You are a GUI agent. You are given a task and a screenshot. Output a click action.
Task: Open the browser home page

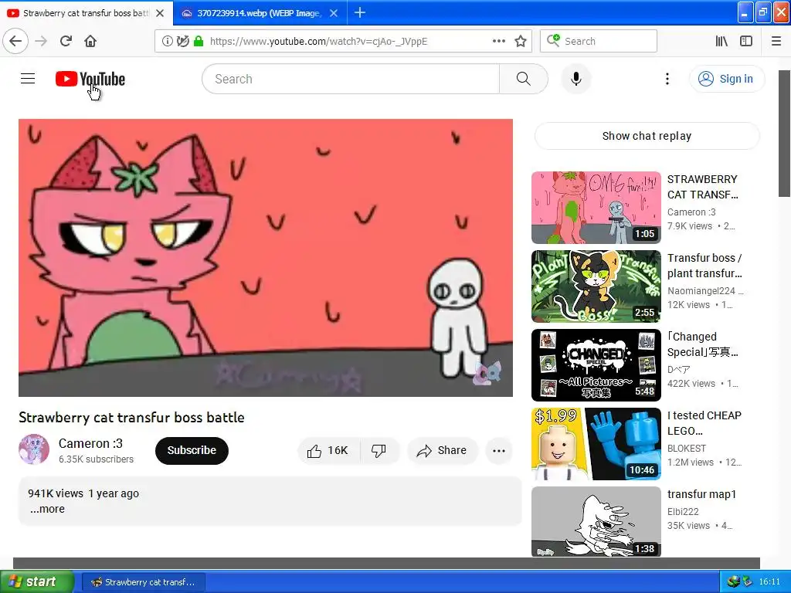(90, 41)
